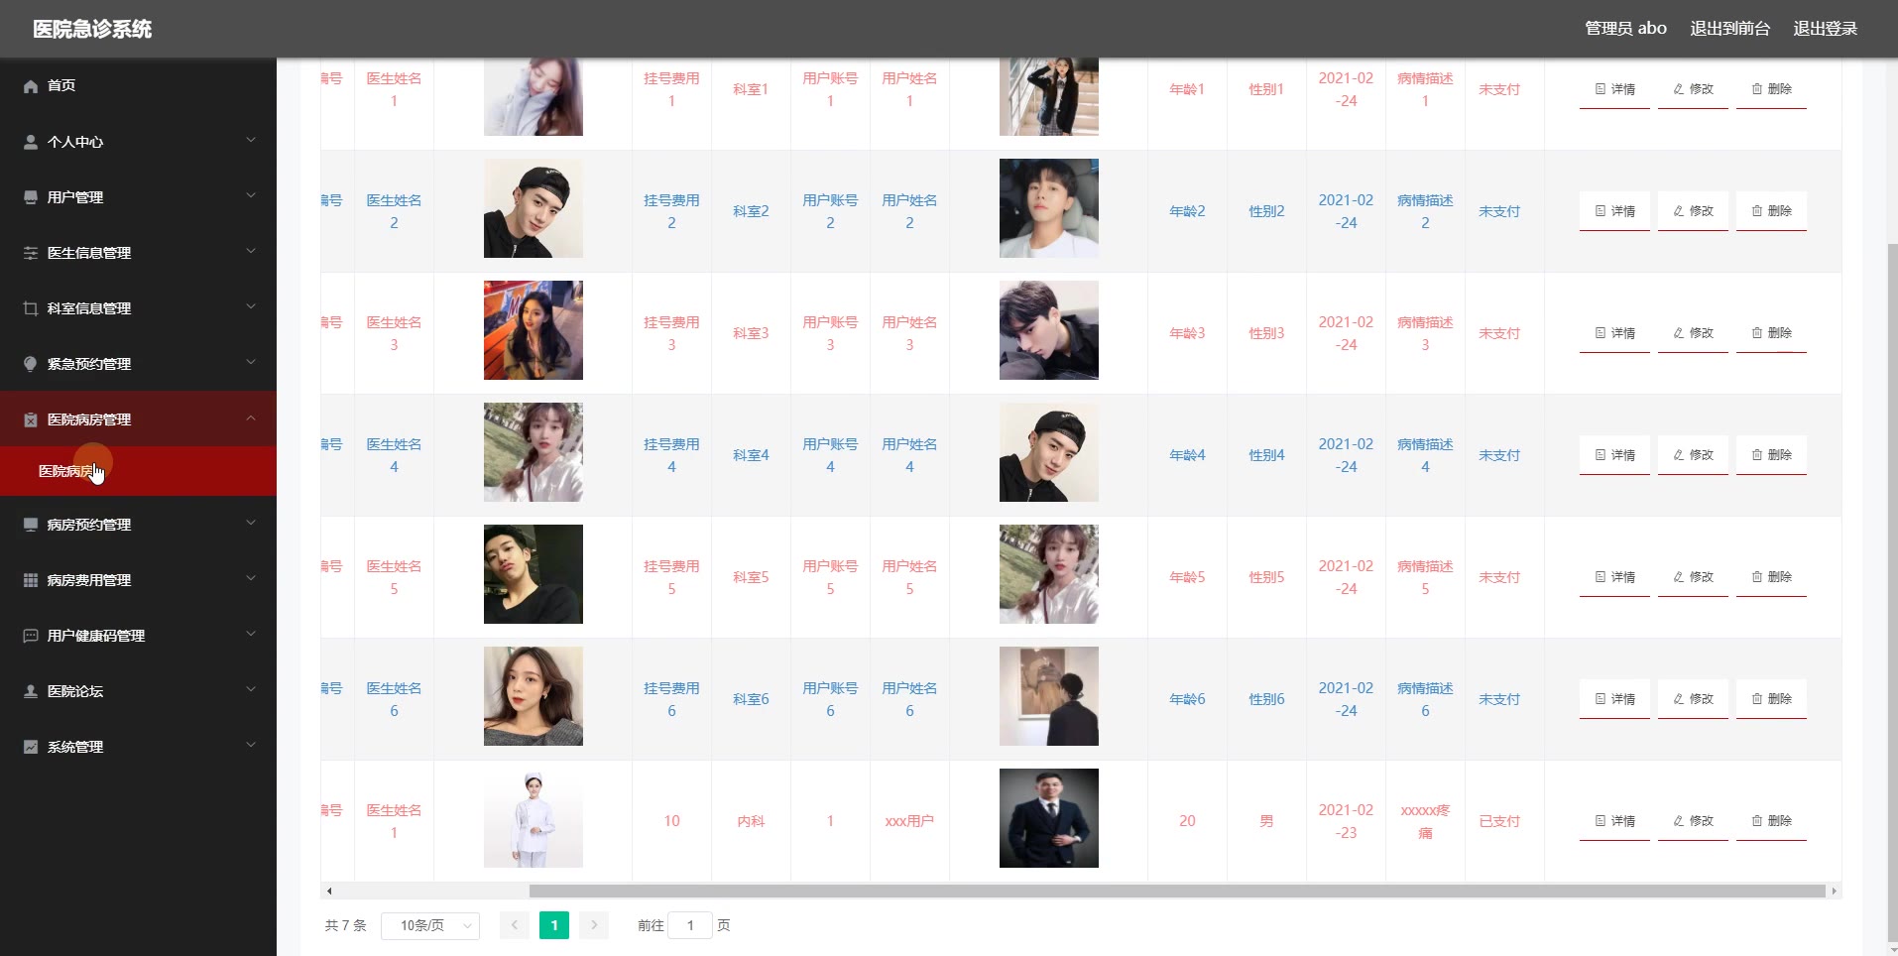Click 退出登录 link in header
1898x956 pixels.
click(1825, 29)
